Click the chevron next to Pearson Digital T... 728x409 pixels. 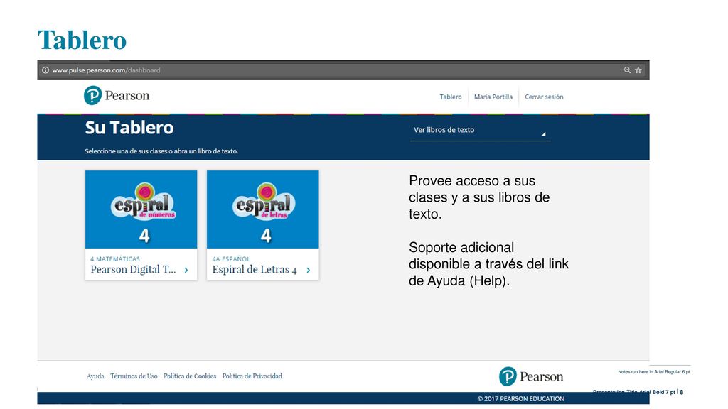186,270
